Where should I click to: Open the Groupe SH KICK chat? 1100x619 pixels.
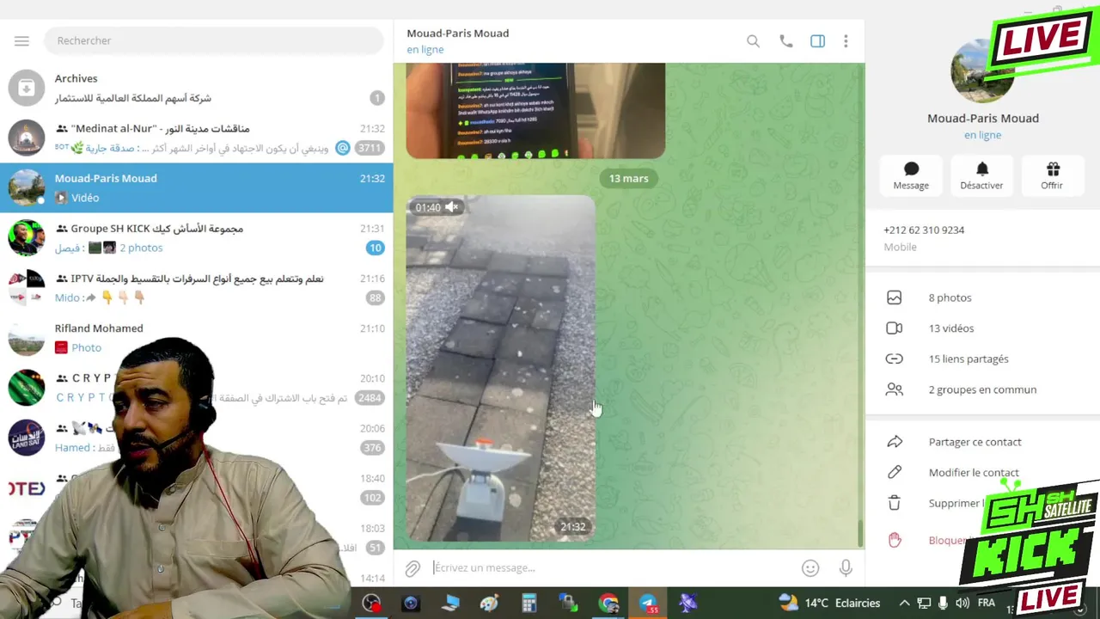coord(196,237)
